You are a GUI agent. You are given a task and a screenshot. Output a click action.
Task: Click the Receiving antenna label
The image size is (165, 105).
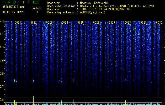click(60, 12)
